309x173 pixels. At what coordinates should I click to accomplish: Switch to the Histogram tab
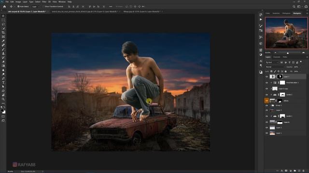286,13
